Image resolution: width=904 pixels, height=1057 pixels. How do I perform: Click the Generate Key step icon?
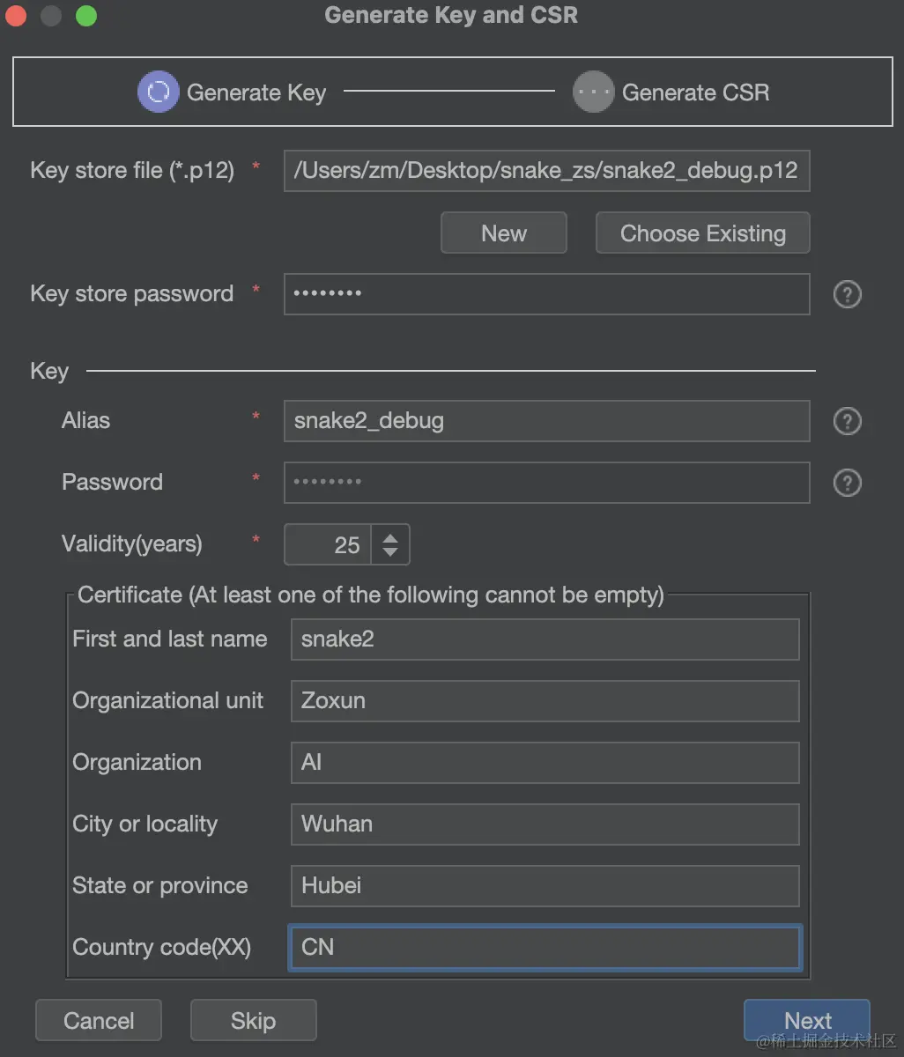pyautogui.click(x=159, y=92)
